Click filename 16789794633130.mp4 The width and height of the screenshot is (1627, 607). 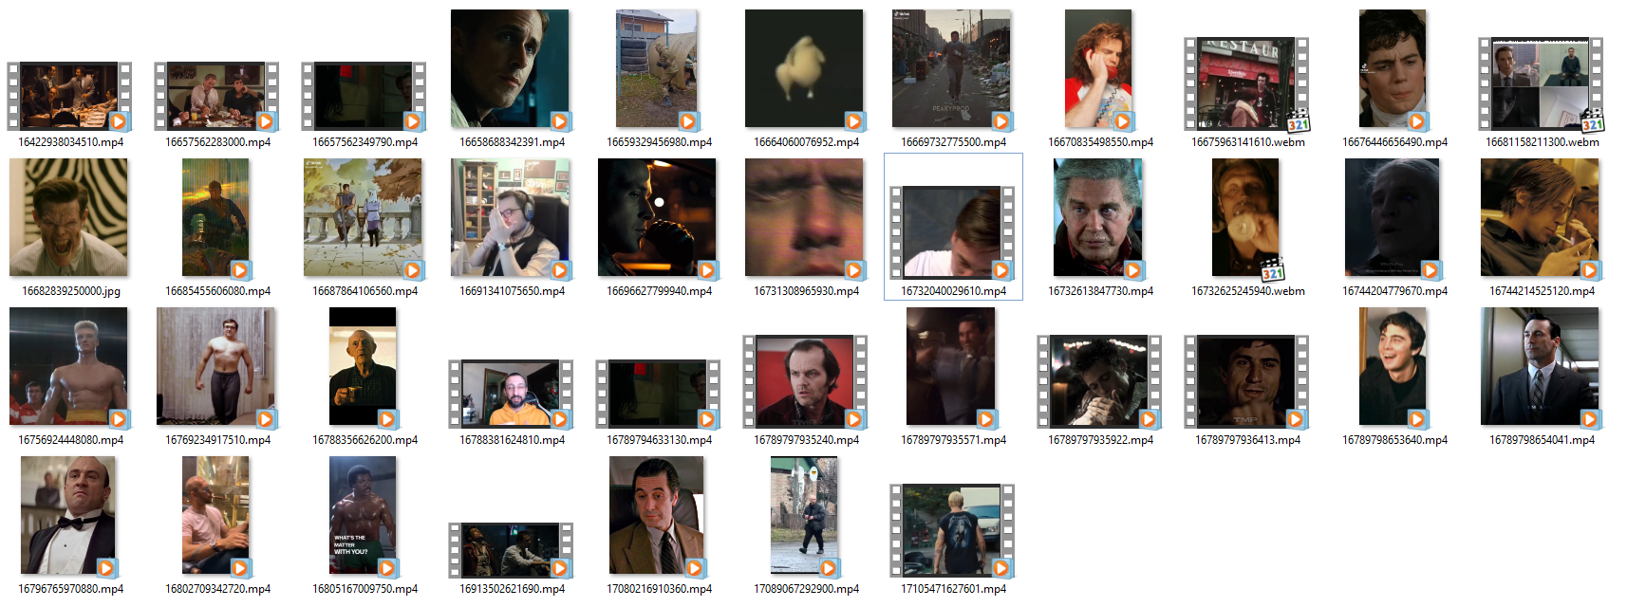(x=660, y=440)
